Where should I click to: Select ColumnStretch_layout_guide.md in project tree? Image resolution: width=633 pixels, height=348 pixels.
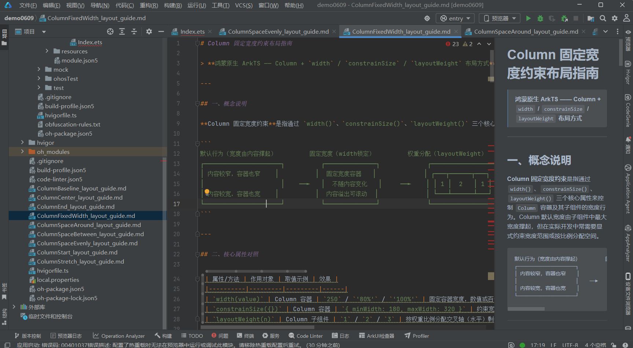point(80,261)
